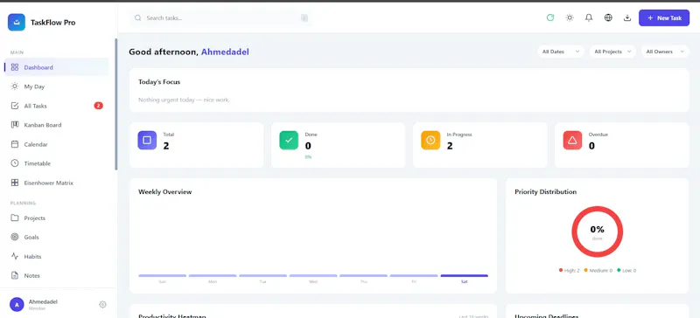The width and height of the screenshot is (700, 318).
Task: Open Projects in the sidebar
Action: point(57,218)
